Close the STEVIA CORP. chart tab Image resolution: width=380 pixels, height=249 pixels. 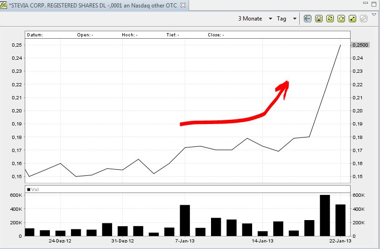click(183, 5)
